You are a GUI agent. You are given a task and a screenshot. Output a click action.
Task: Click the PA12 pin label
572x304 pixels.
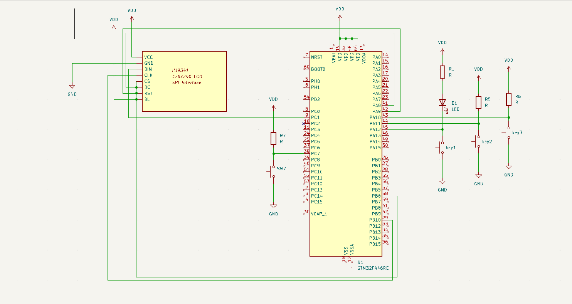[375, 129]
